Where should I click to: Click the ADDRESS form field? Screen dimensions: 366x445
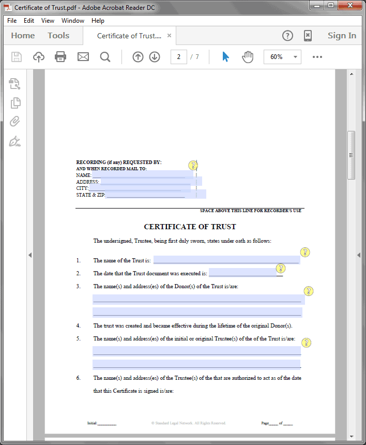coord(151,181)
